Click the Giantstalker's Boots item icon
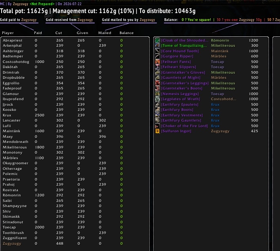Viewport: 280px width, 251px height. (x=157, y=88)
